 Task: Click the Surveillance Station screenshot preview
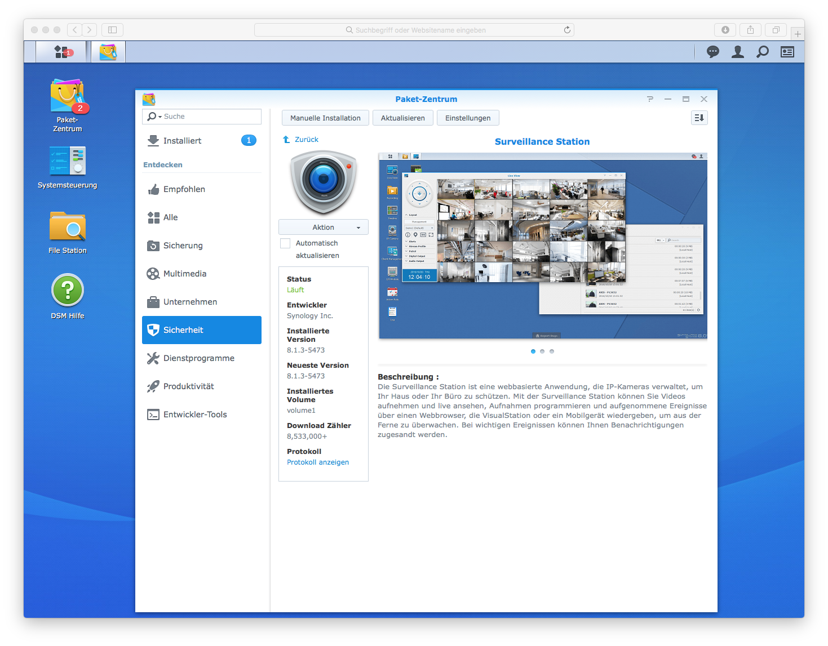pyautogui.click(x=543, y=246)
